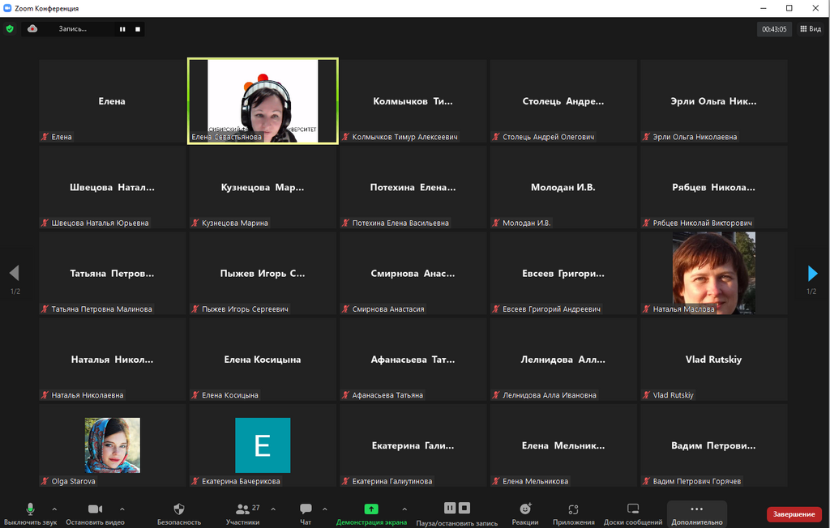Image resolution: width=830 pixels, height=528 pixels.
Task: Click muted mic icon of Молодан И.В.
Action: pos(496,223)
